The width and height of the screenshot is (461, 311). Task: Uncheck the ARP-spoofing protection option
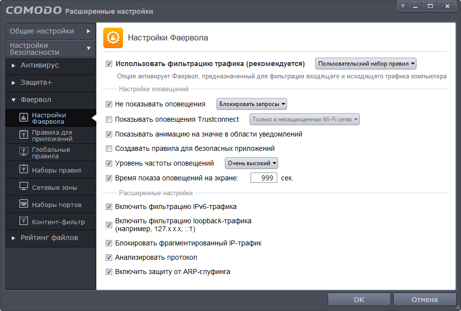click(109, 272)
